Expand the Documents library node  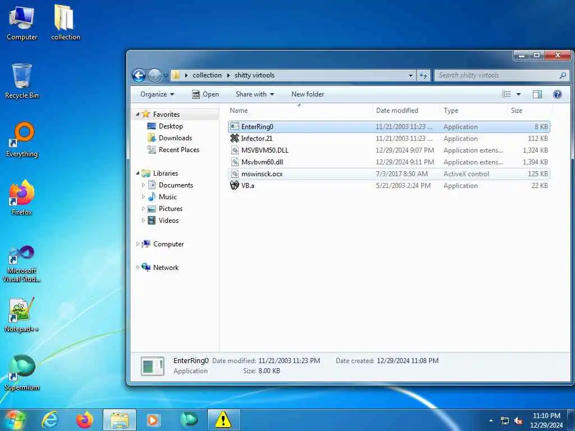[x=143, y=185]
